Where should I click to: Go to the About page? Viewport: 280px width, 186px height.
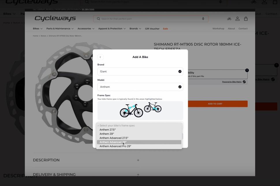(x=231, y=29)
